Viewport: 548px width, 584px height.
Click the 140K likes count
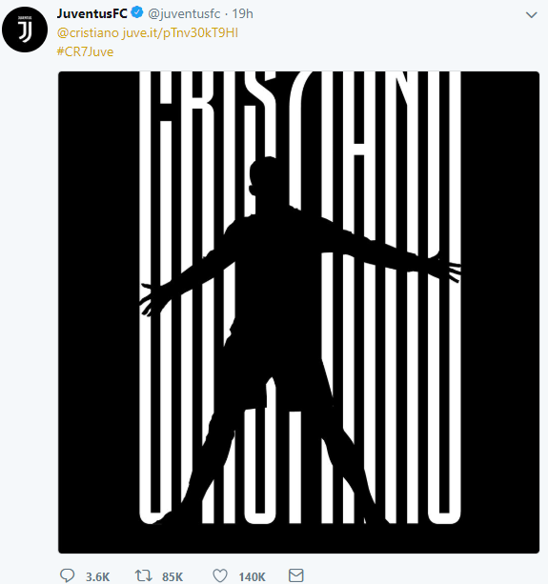tap(253, 577)
